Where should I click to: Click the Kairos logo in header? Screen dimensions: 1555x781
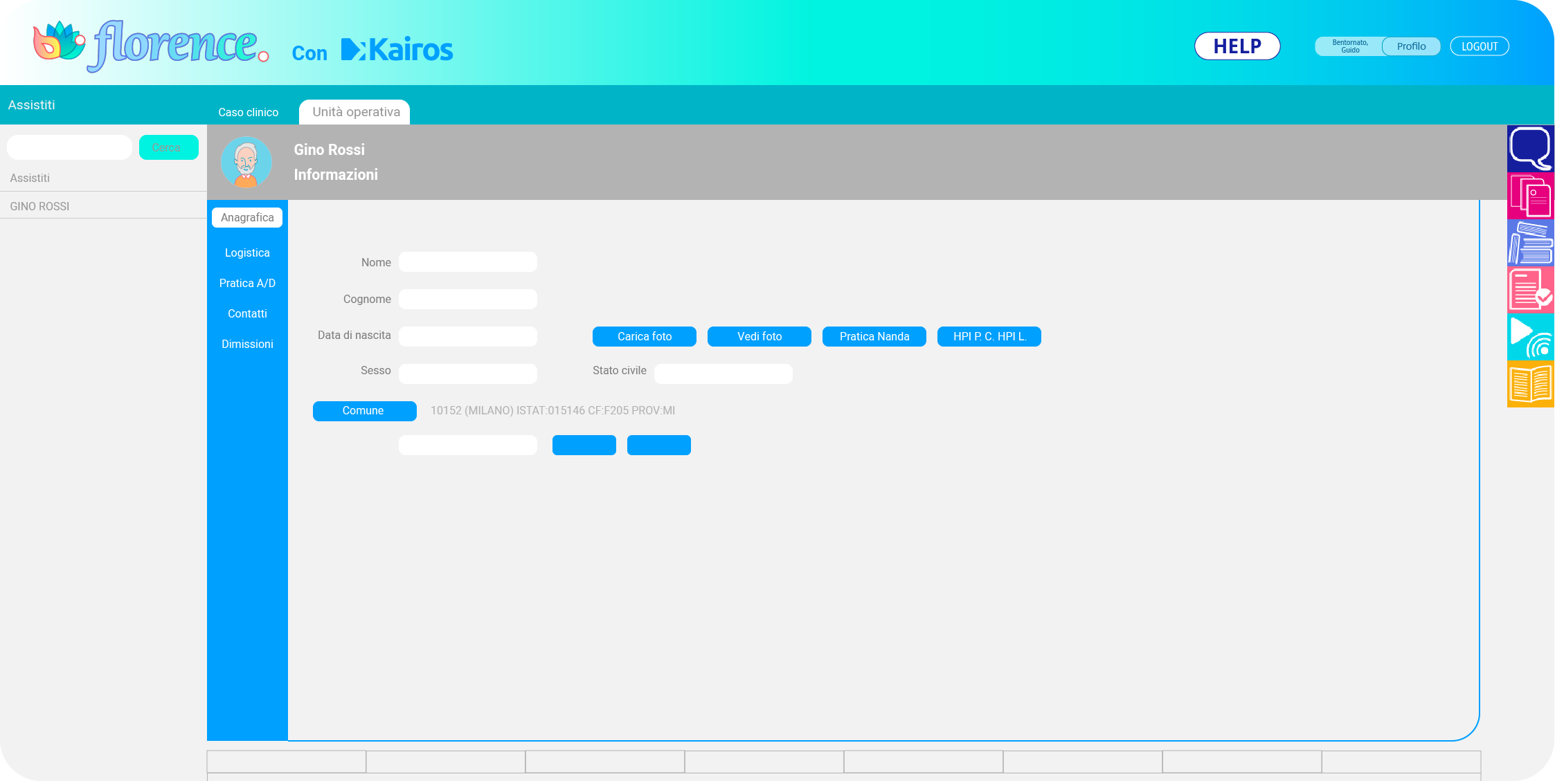(x=397, y=50)
